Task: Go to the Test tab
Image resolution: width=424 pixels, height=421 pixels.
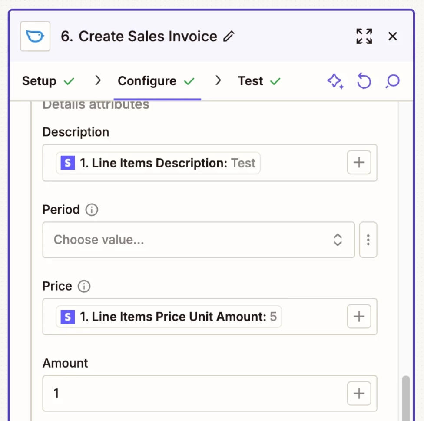Action: coord(250,81)
